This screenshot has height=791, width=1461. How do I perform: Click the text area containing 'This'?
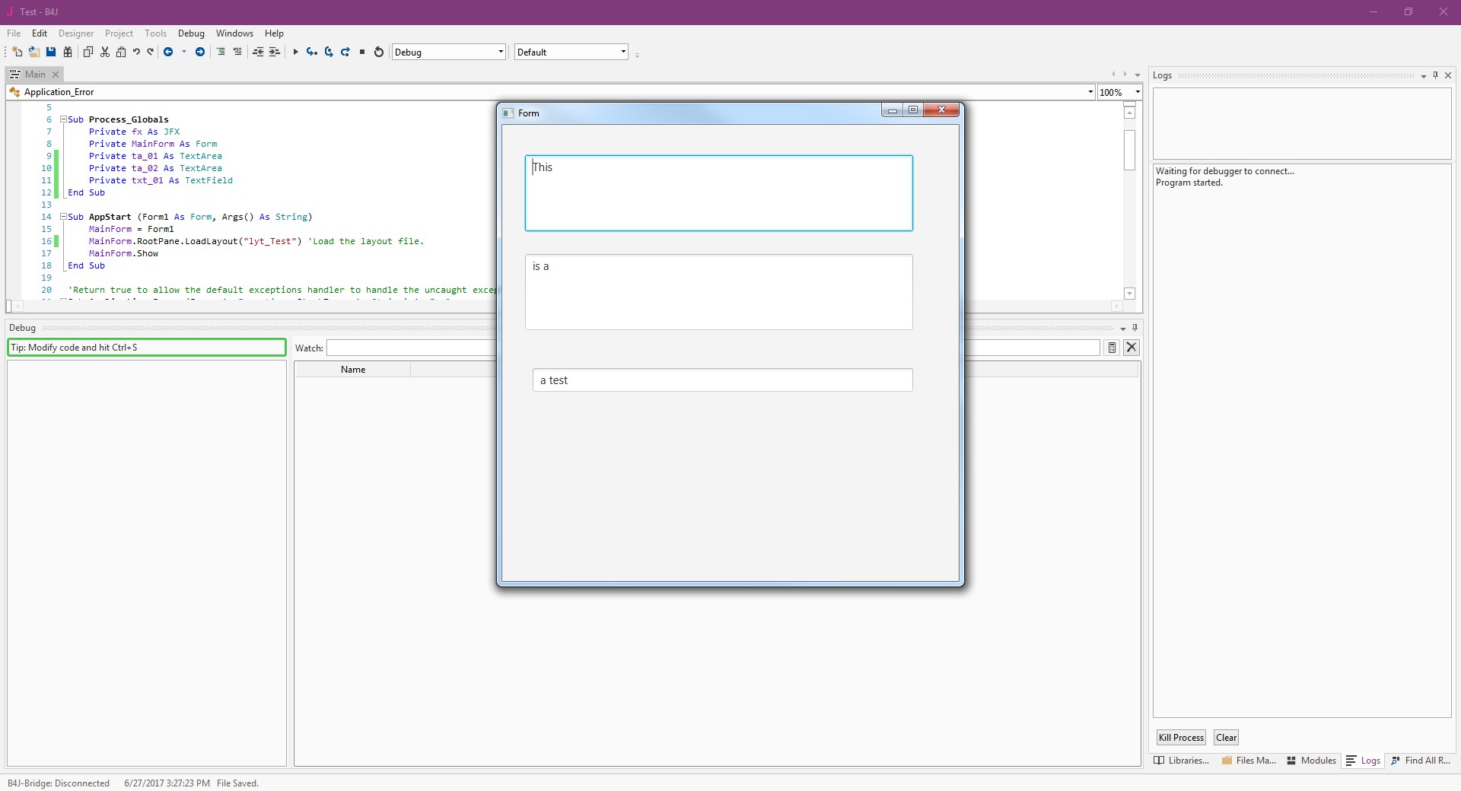click(719, 193)
